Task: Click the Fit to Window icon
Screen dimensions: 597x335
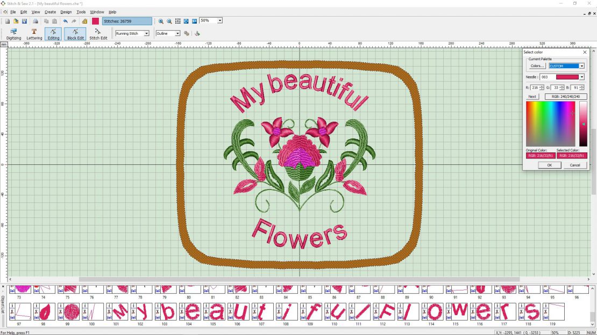Action: 187,20
